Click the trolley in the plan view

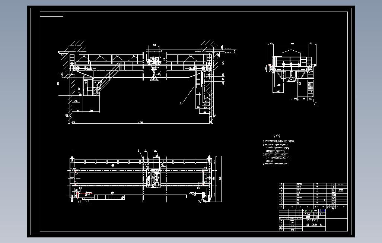153,179
